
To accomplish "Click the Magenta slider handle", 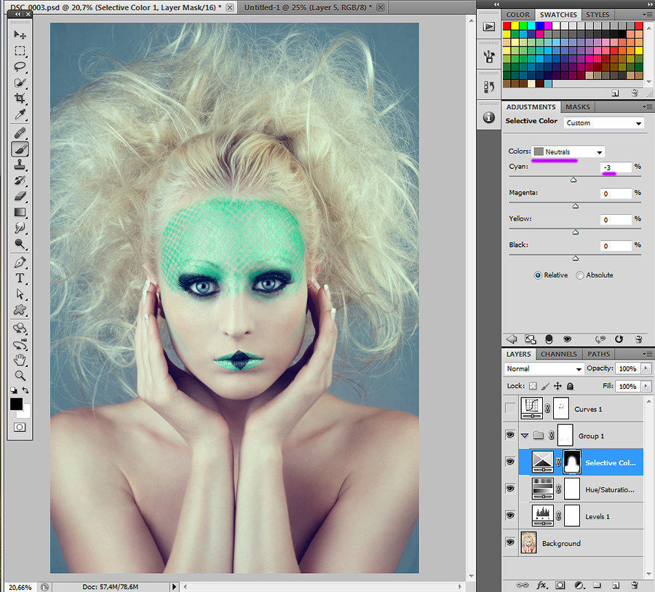I will tap(576, 205).
